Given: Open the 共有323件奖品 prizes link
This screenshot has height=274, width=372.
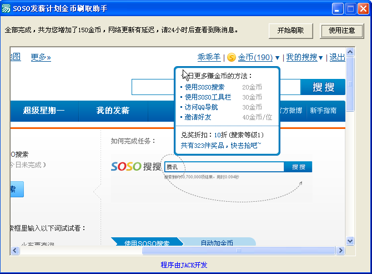Looking at the screenshot, I should pyautogui.click(x=221, y=145).
